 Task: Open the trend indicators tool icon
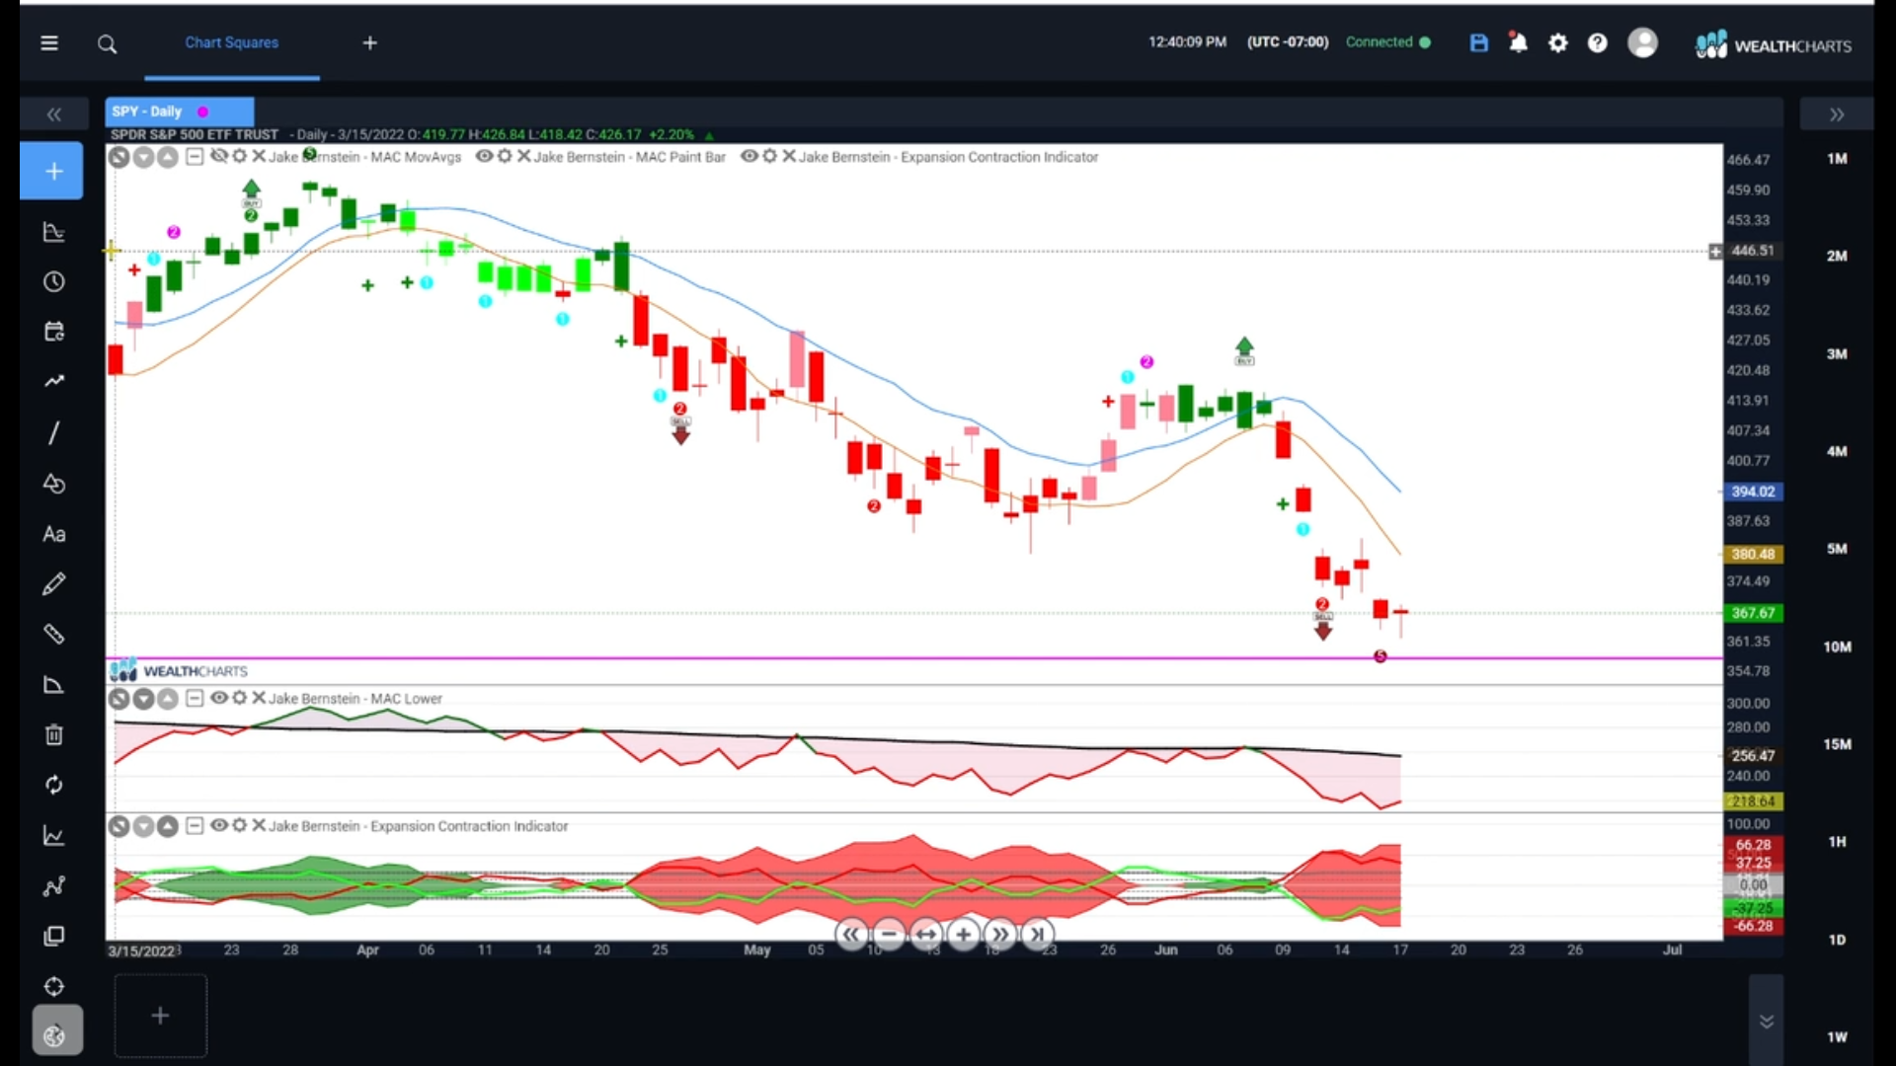[54, 381]
